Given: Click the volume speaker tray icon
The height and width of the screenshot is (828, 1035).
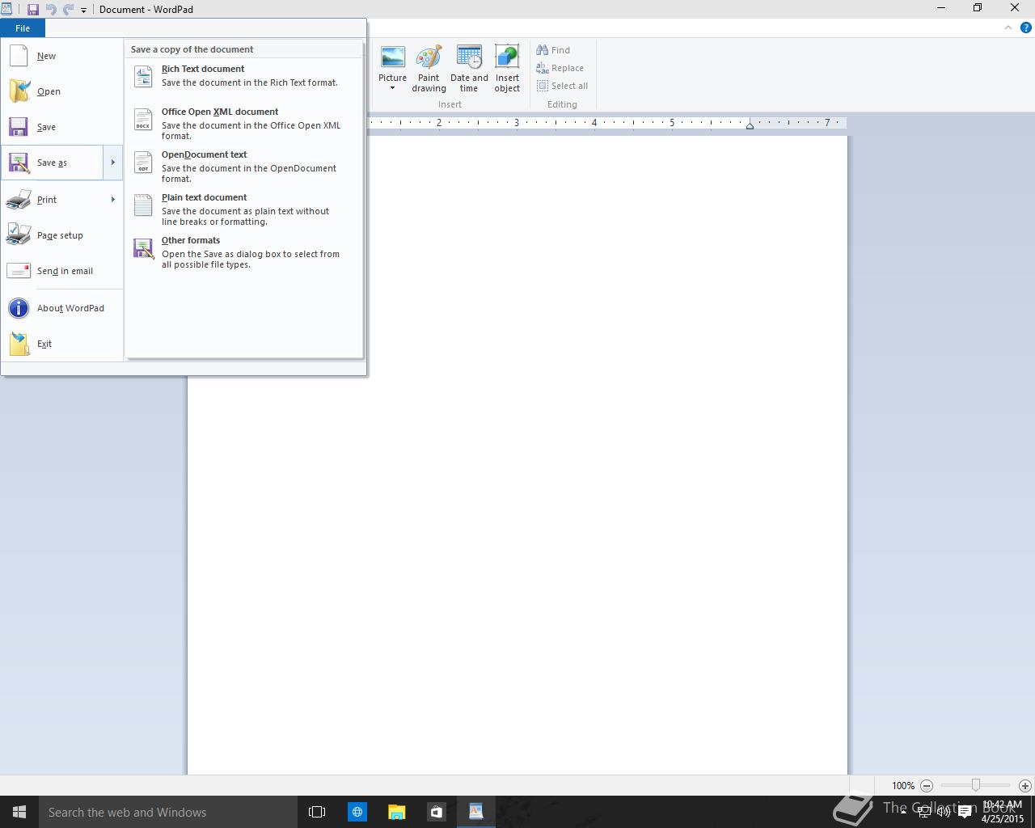Looking at the screenshot, I should (943, 813).
